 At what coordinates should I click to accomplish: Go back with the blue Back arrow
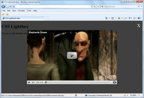3,7
